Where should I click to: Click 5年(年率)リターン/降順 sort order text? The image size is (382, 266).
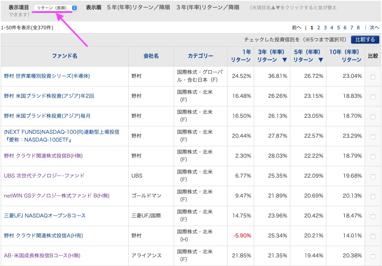[138, 7]
